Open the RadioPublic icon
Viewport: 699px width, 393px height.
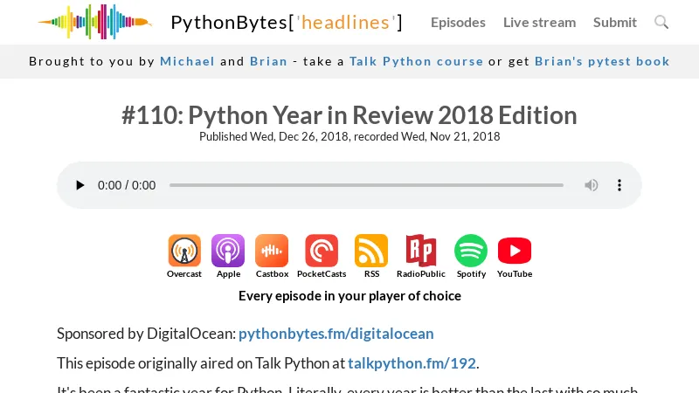[x=421, y=251]
